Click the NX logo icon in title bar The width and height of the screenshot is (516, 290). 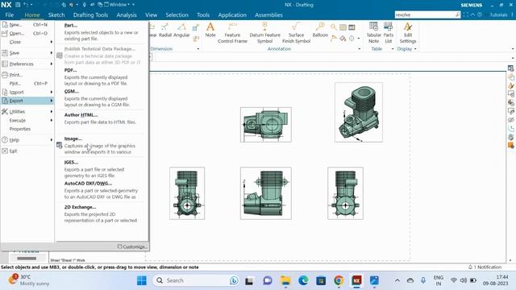click(x=6, y=5)
